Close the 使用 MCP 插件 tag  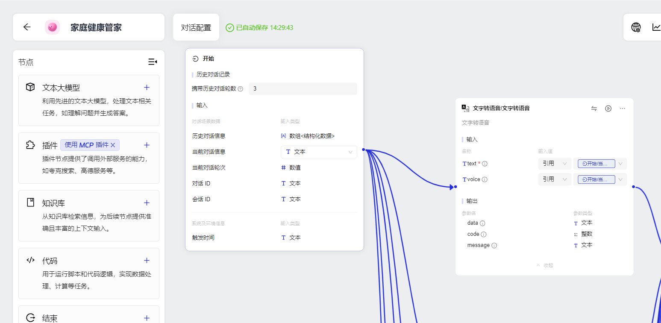(113, 145)
